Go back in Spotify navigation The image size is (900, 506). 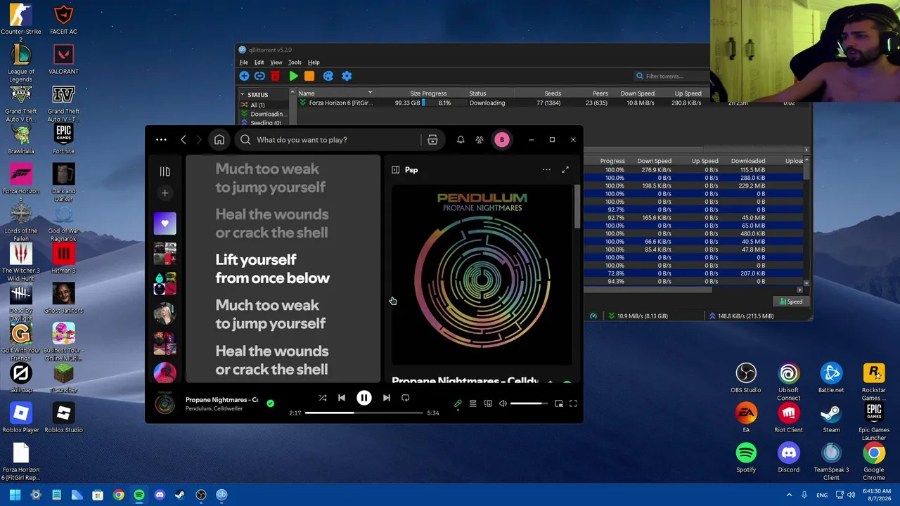click(184, 140)
